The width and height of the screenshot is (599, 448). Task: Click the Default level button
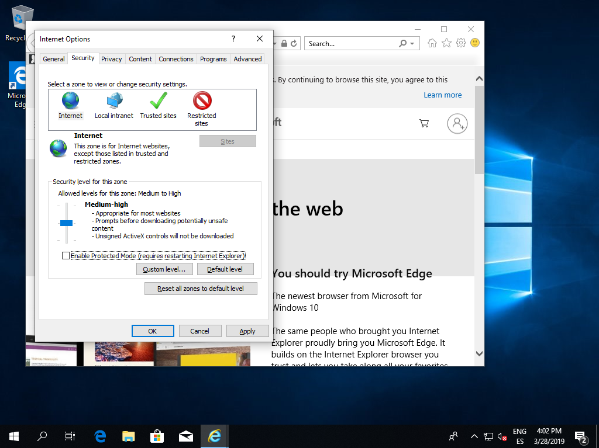click(x=225, y=269)
